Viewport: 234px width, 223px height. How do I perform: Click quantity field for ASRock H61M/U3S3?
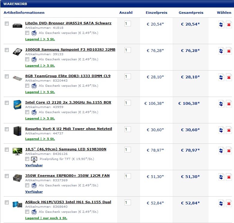pyautogui.click(x=128, y=202)
